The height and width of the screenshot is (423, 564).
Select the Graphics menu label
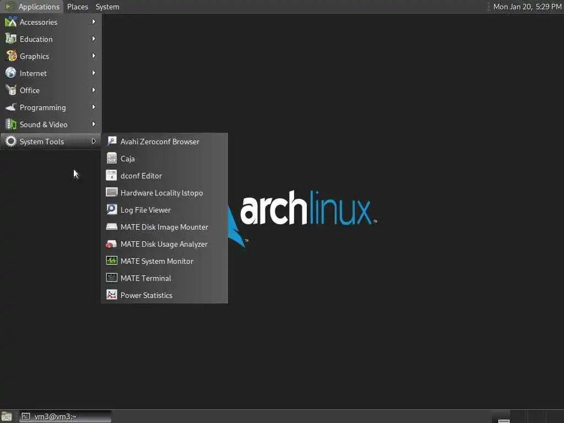pyautogui.click(x=34, y=57)
